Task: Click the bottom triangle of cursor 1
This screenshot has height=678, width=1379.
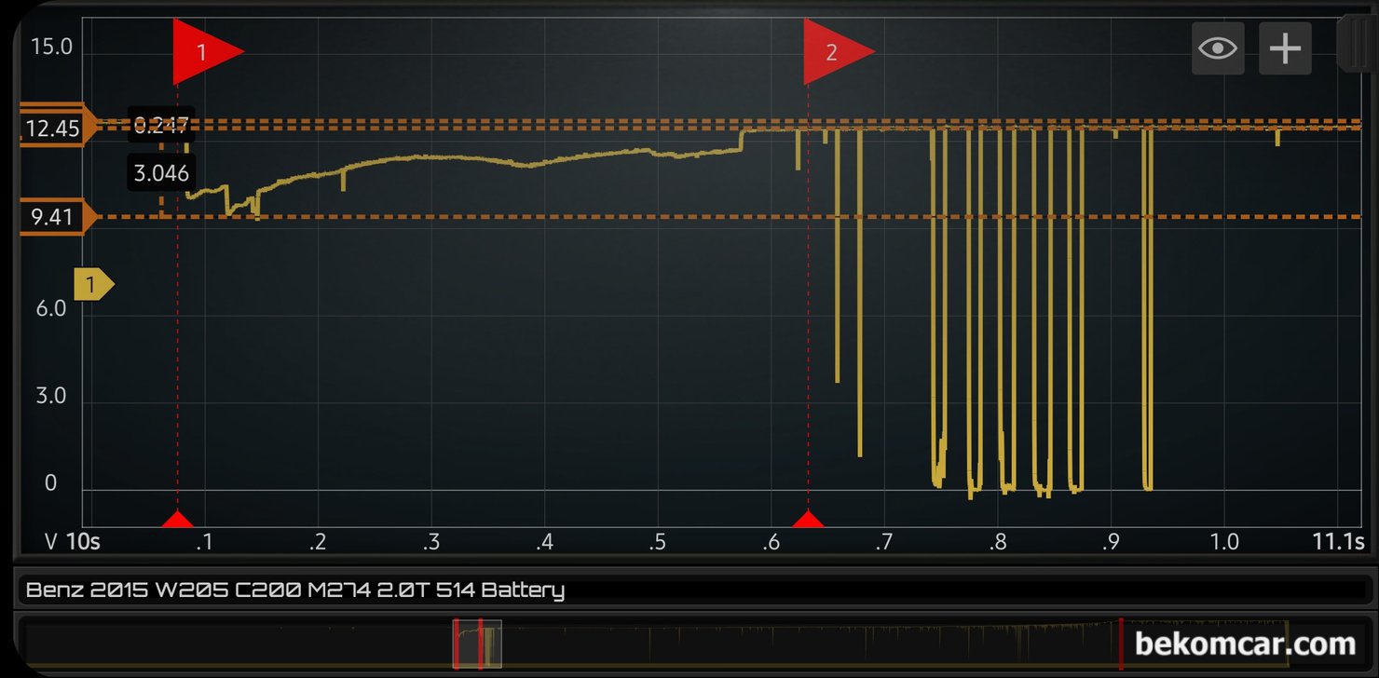Action: coord(177,520)
